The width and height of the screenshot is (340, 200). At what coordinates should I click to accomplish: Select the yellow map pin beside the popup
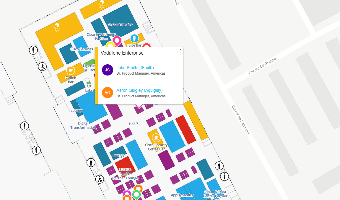[110, 45]
